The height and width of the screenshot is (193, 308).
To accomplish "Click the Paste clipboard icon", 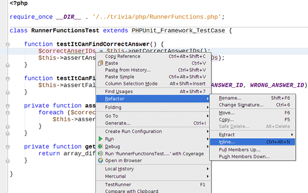I will pos(101,63).
